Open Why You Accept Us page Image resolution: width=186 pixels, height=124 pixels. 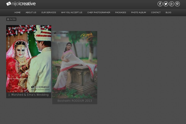pos(72,12)
